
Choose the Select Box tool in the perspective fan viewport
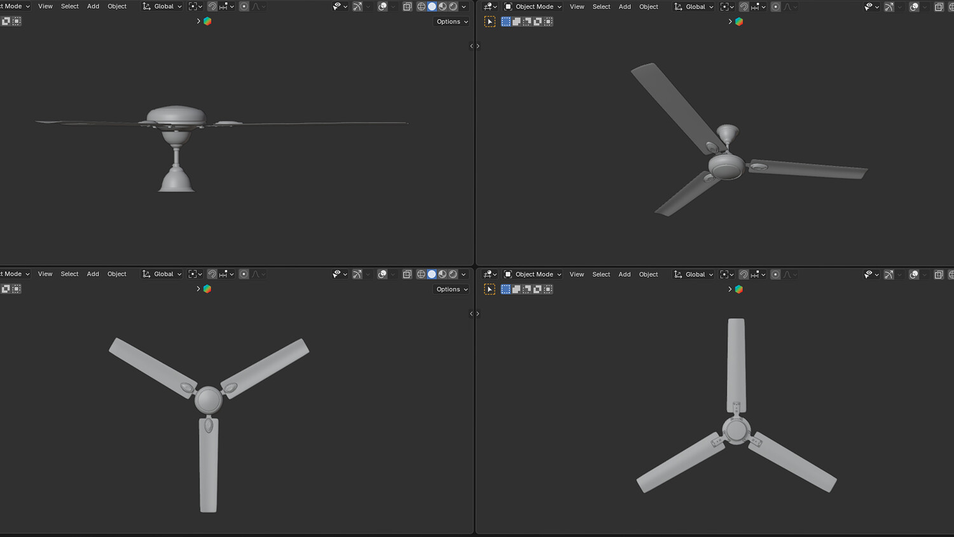[506, 22]
